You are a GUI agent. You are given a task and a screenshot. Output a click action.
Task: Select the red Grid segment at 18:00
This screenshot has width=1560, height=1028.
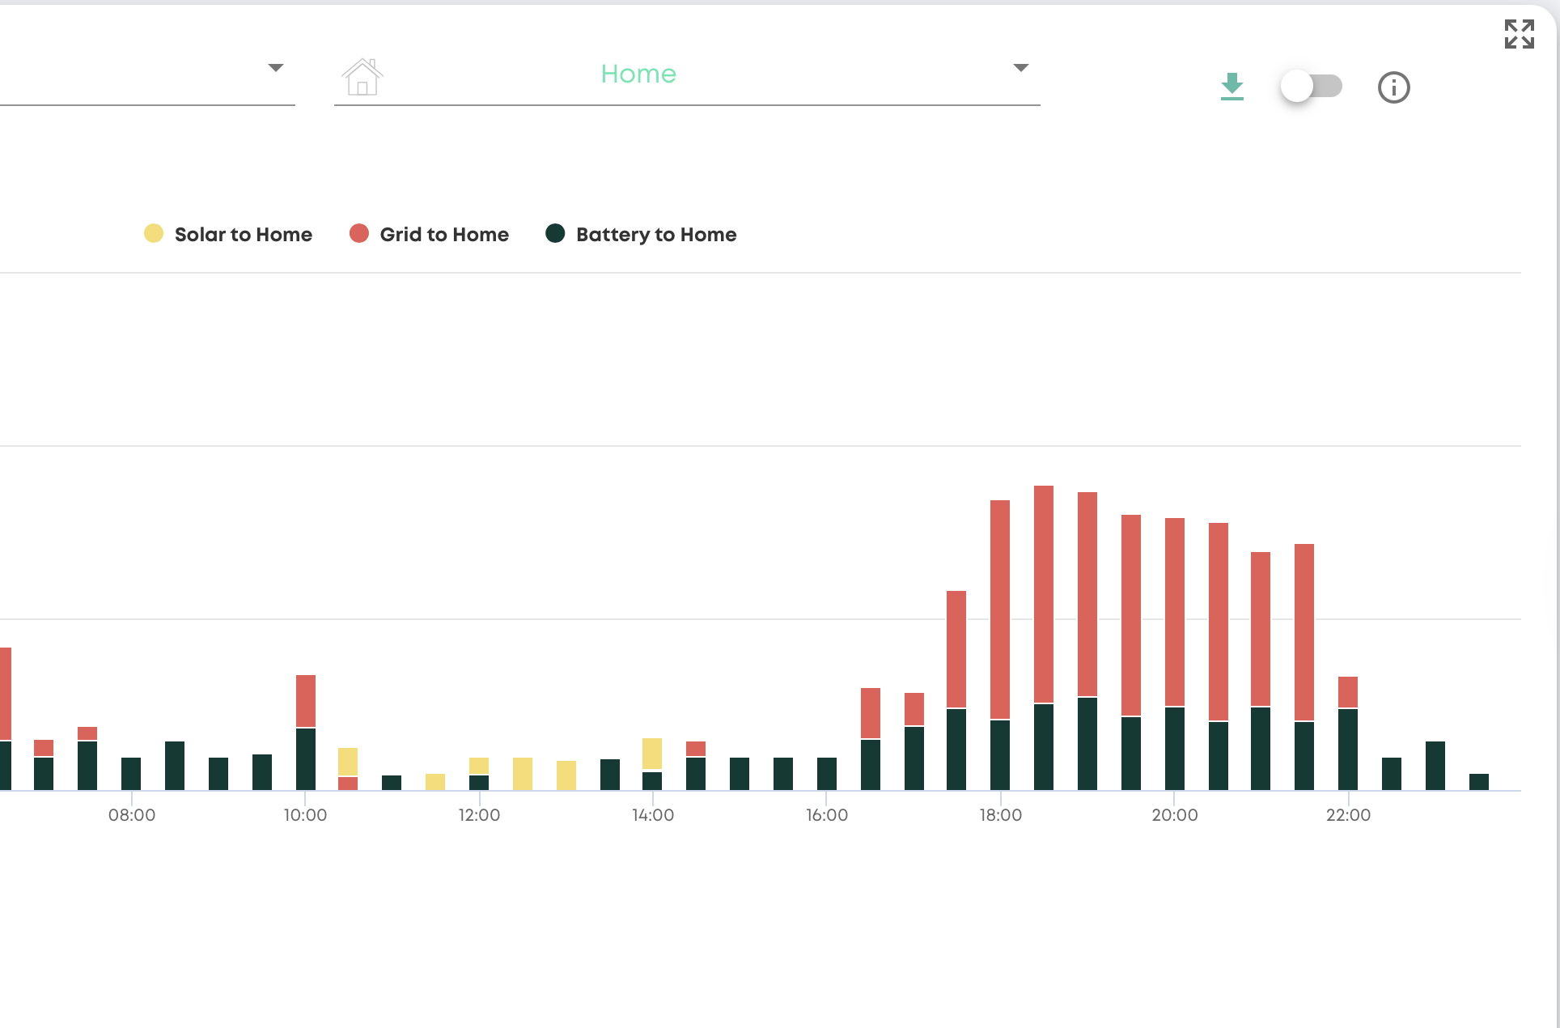coord(1000,610)
